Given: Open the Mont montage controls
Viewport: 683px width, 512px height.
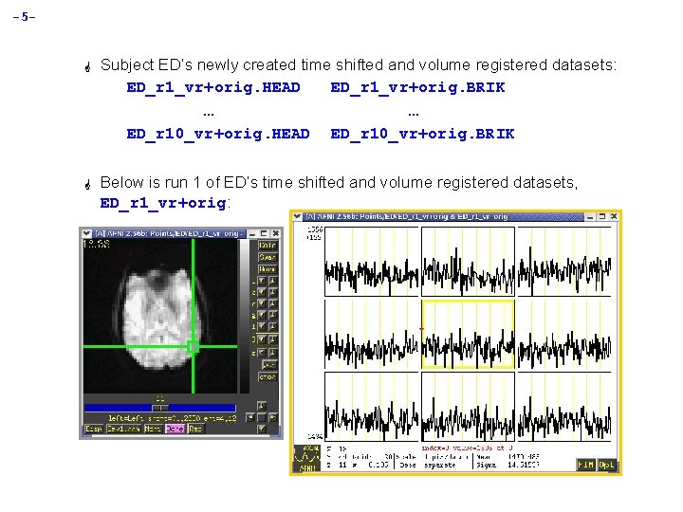Looking at the screenshot, I should (x=153, y=429).
